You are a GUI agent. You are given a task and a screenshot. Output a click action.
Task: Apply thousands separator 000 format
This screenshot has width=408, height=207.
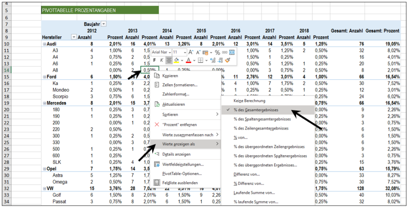click(225, 52)
